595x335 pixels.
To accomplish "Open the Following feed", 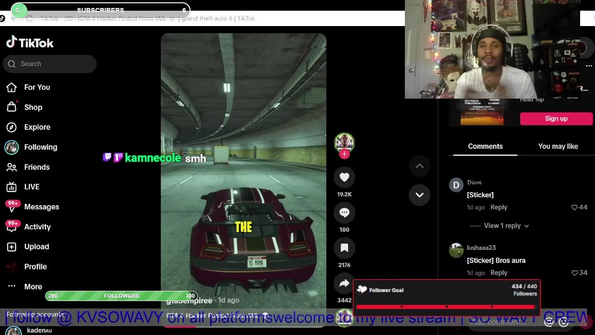I will click(x=40, y=147).
